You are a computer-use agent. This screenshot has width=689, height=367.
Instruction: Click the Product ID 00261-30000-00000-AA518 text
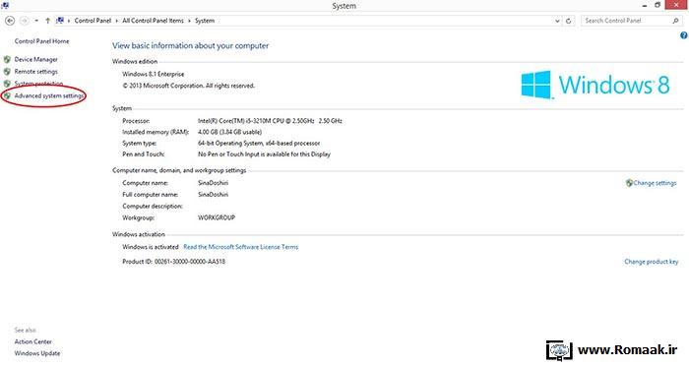click(x=173, y=262)
